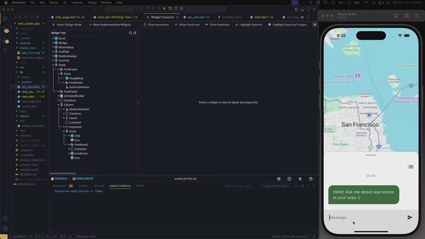This screenshot has width=425, height=239.
Task: Click the chat sheet drag handle
Action: tap(371, 155)
